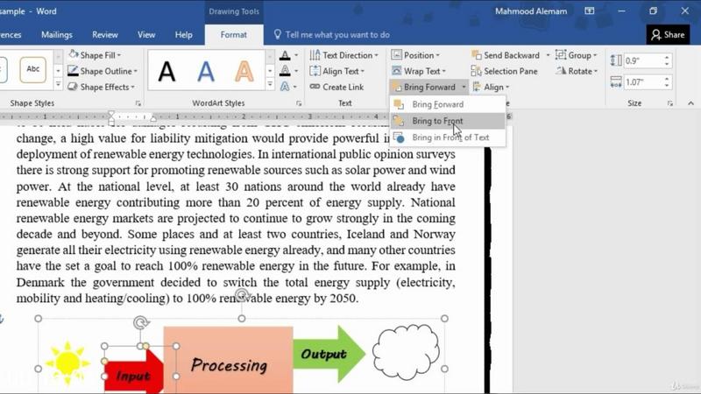Viewport: 701px width, 394px height.
Task: Adjust the shape width spinner
Action: coord(667,82)
